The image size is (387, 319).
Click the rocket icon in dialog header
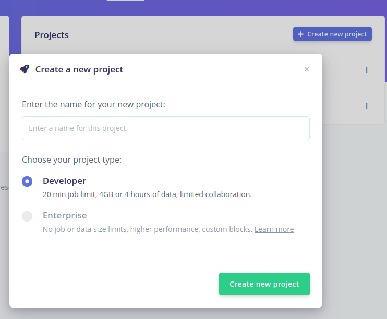[x=25, y=69]
